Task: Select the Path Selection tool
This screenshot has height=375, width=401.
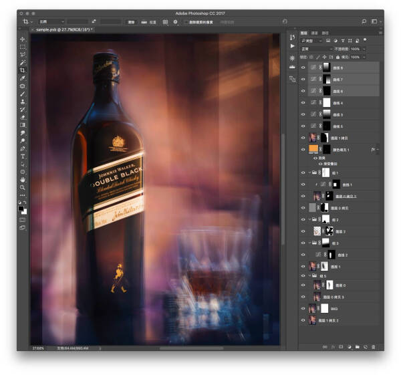Action: tap(23, 164)
